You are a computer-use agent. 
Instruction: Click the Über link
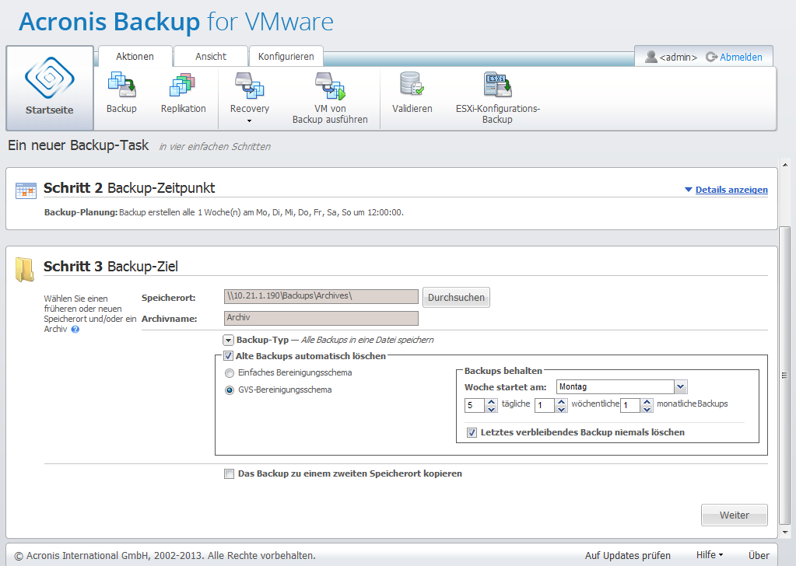pos(759,555)
